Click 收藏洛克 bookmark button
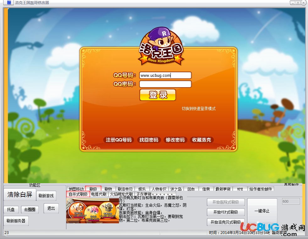Image resolution: width=308 pixels, height=239 pixels. (x=202, y=140)
